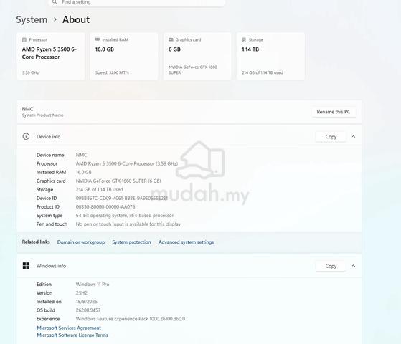Click the System Product Name text
This screenshot has height=344, width=401.
43,115
